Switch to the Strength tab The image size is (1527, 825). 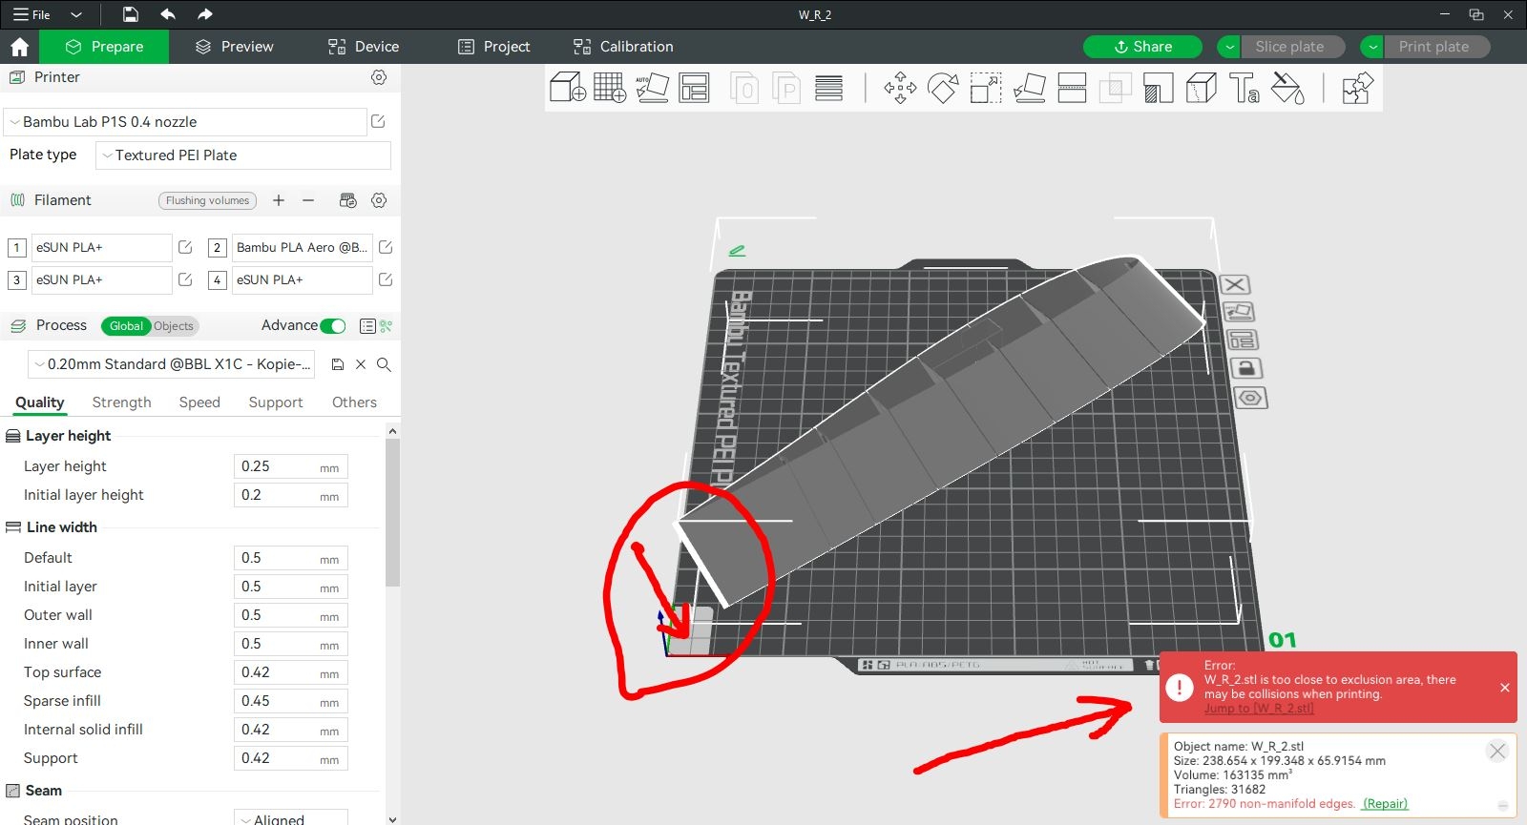tap(121, 402)
